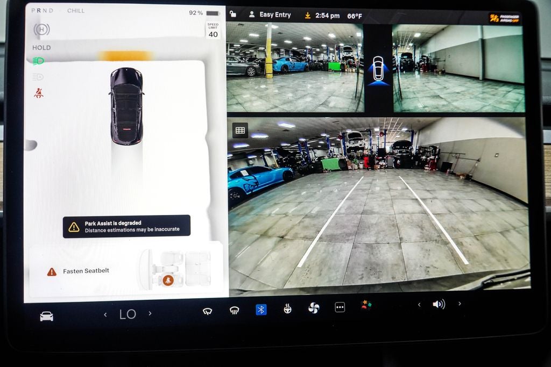Increase cabin temperature with right chevron

click(x=150, y=313)
